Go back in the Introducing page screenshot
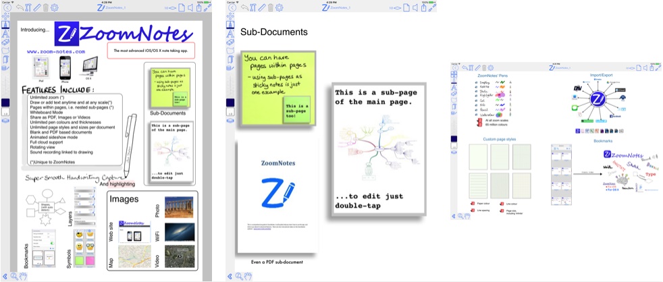This screenshot has width=663, height=282. tap(7, 7)
